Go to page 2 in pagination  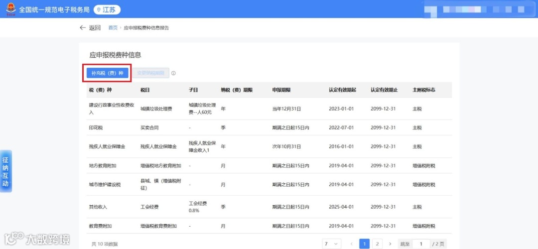point(377,244)
